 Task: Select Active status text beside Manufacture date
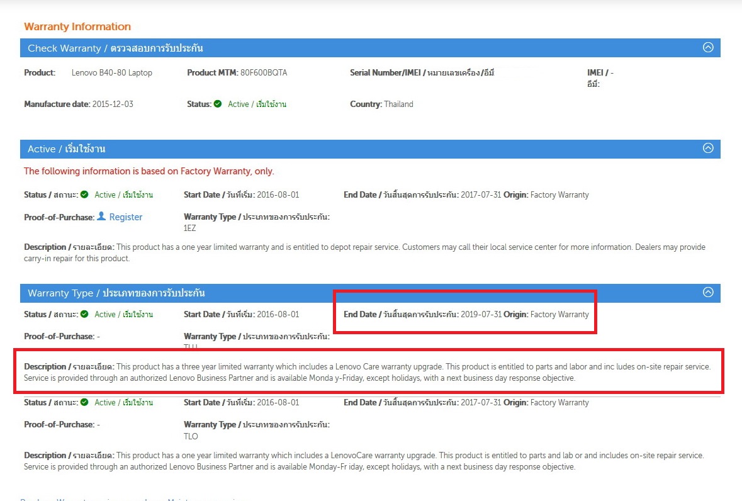point(257,104)
